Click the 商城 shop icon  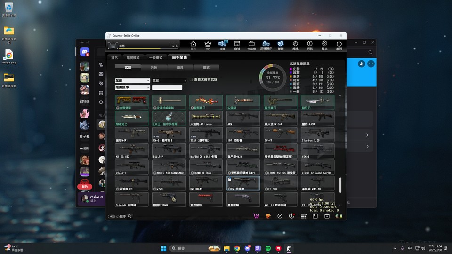237,45
